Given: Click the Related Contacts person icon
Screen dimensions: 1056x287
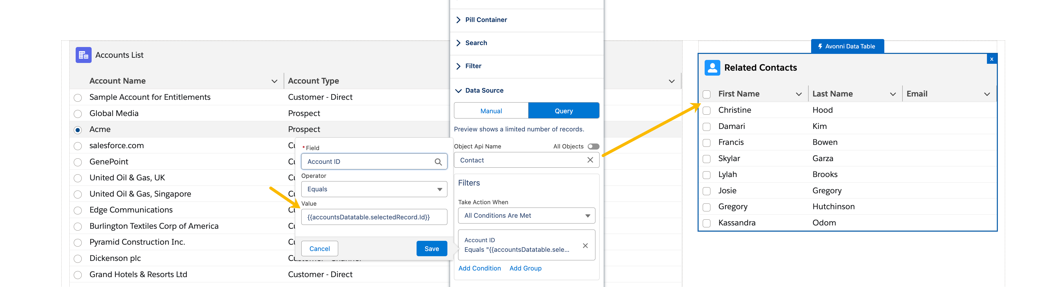Looking at the screenshot, I should (x=712, y=68).
